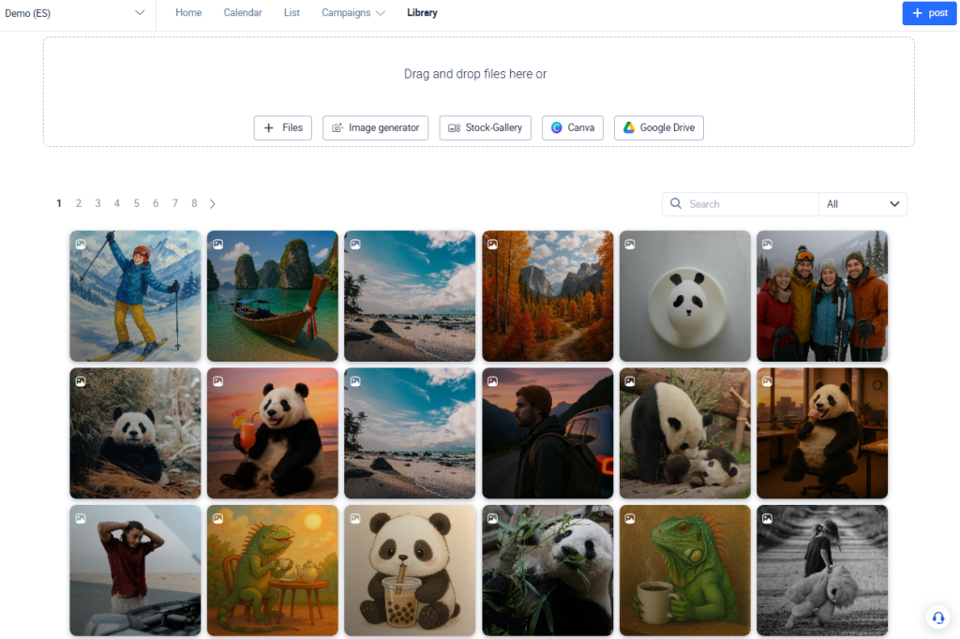The image size is (960, 639).
Task: Go to the Calendar tab
Action: coord(243,13)
